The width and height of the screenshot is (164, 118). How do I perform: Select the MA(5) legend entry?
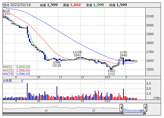pyautogui.click(x=16, y=67)
